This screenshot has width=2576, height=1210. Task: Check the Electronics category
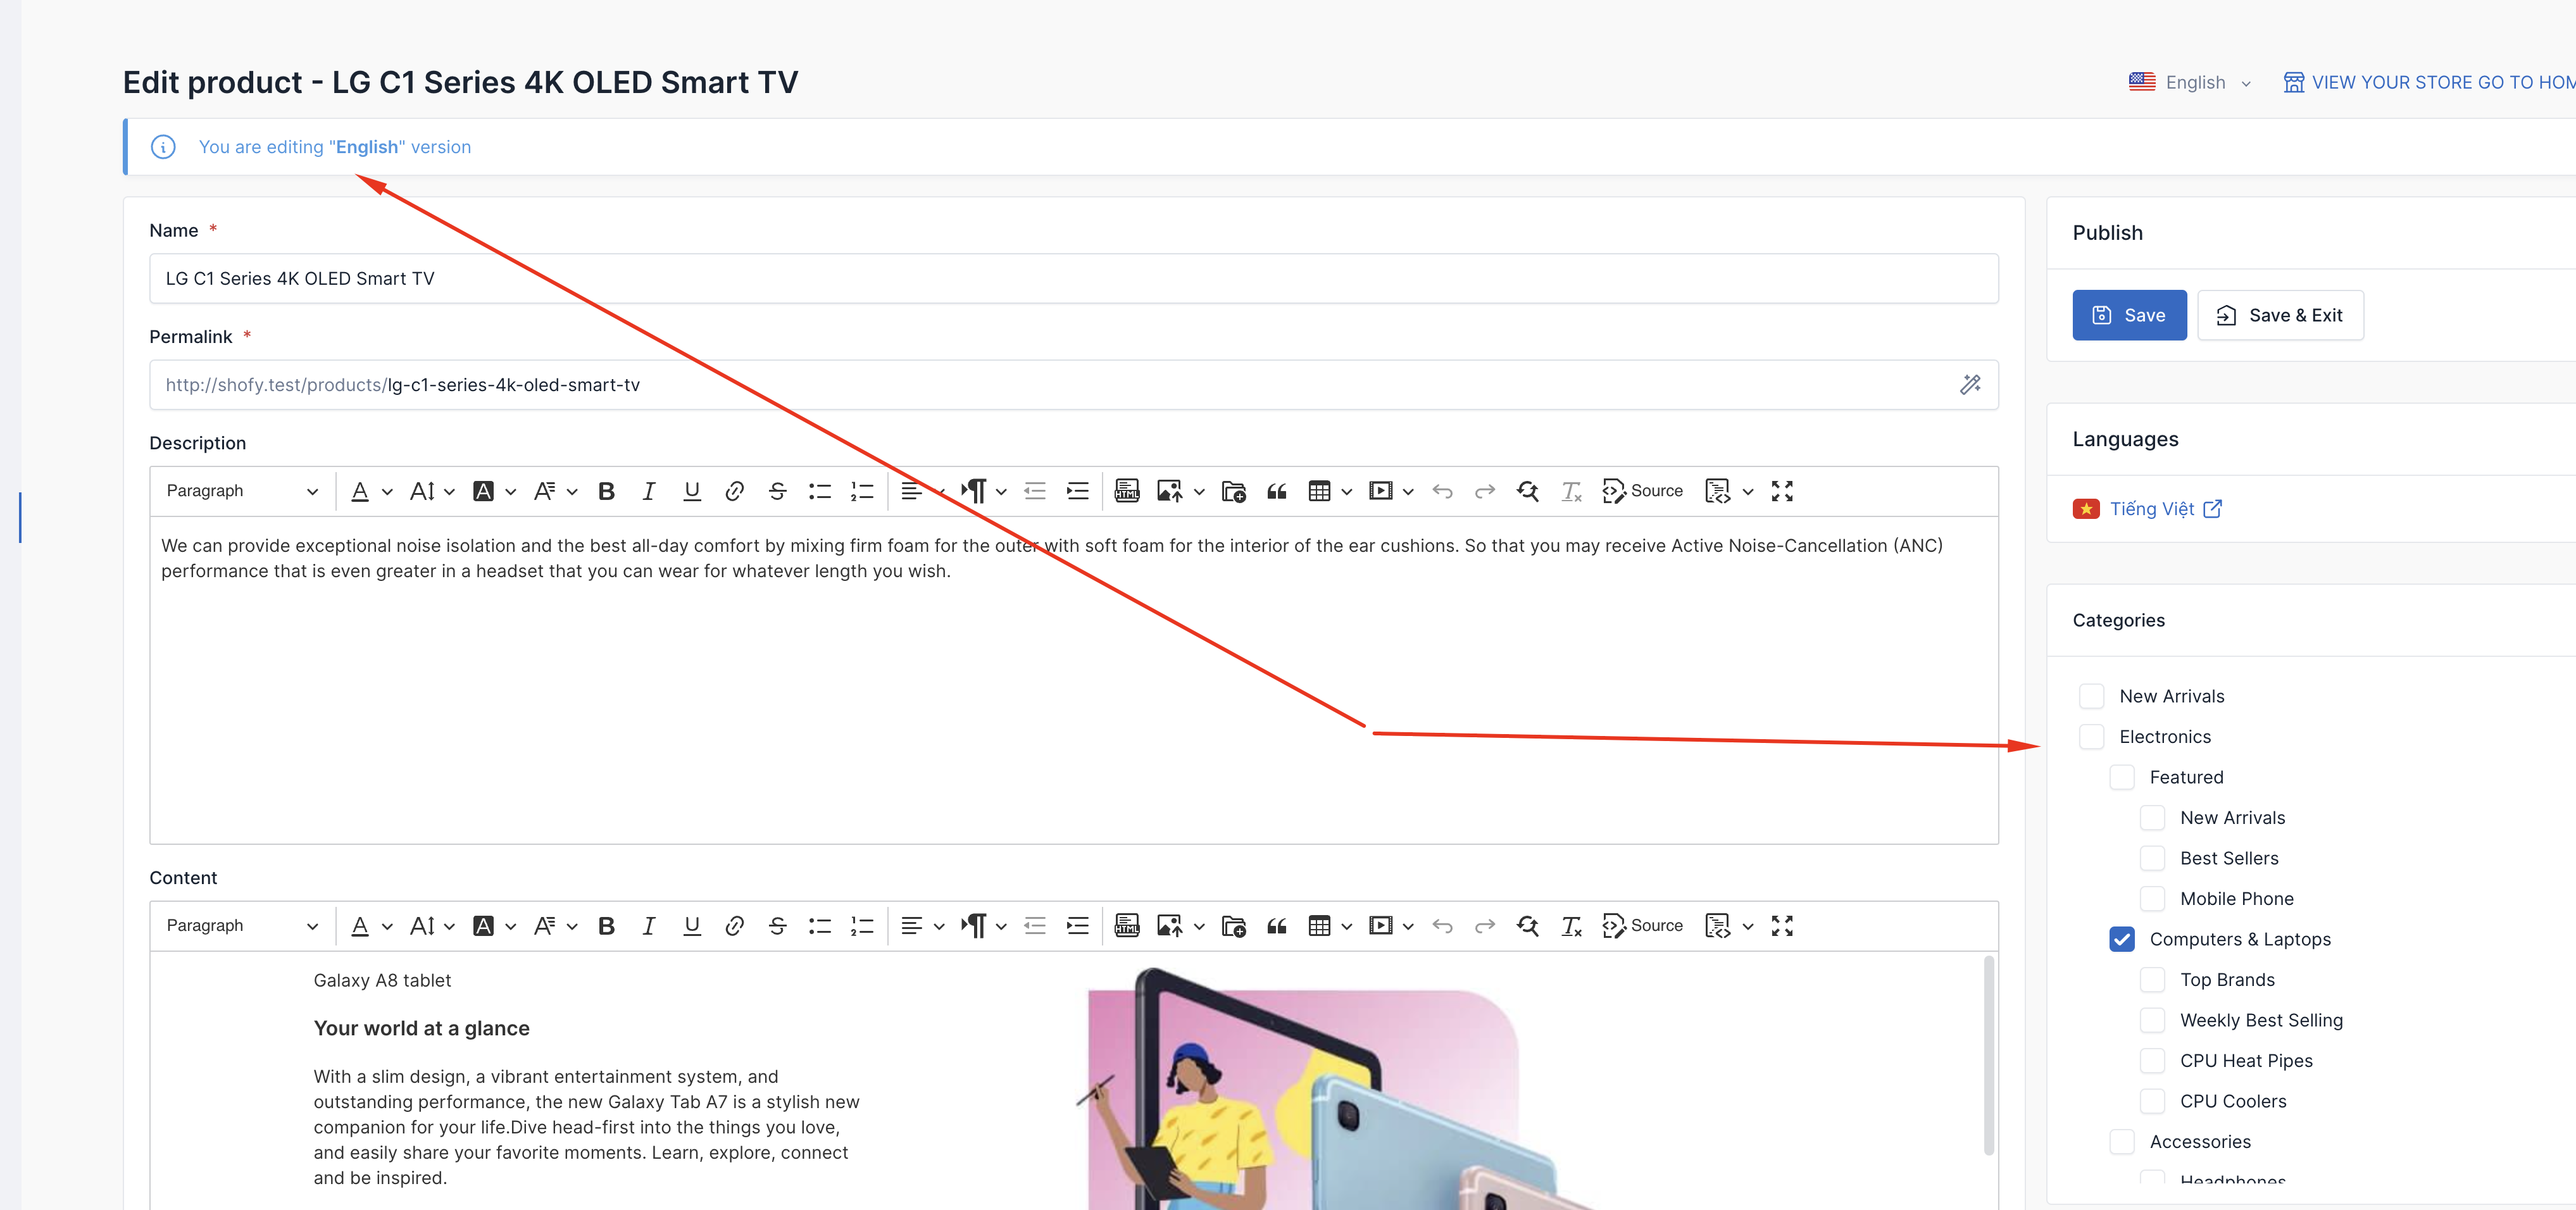click(2091, 737)
